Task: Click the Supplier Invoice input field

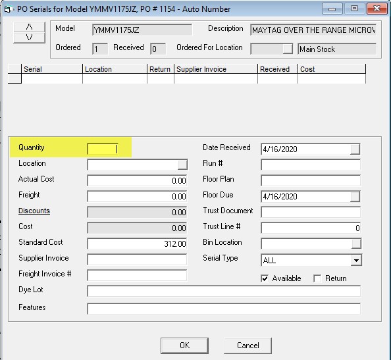Action: pyautogui.click(x=137, y=259)
